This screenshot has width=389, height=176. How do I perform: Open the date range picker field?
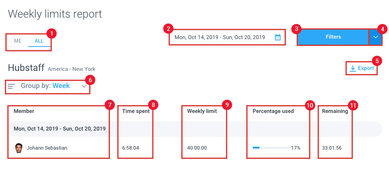227,38
